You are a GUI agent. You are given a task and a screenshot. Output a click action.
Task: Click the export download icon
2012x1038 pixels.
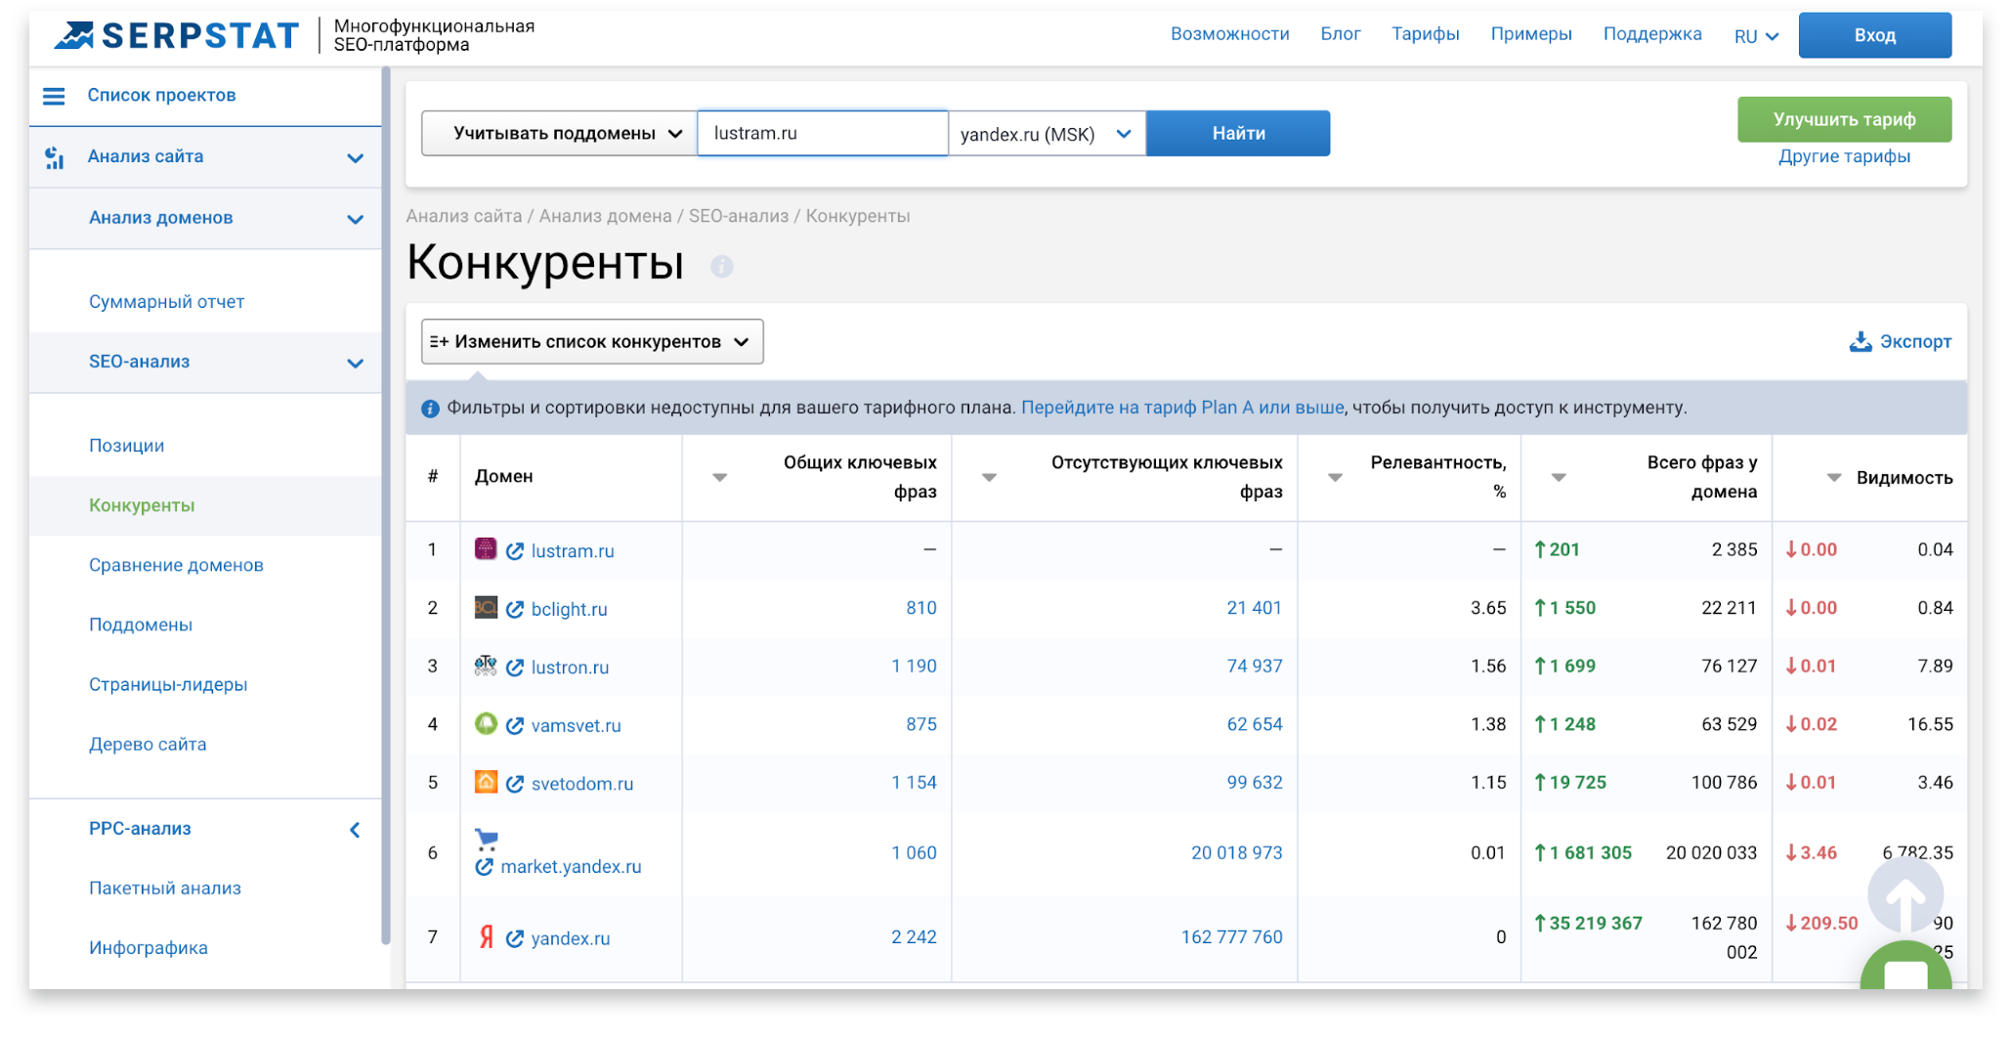click(1860, 341)
